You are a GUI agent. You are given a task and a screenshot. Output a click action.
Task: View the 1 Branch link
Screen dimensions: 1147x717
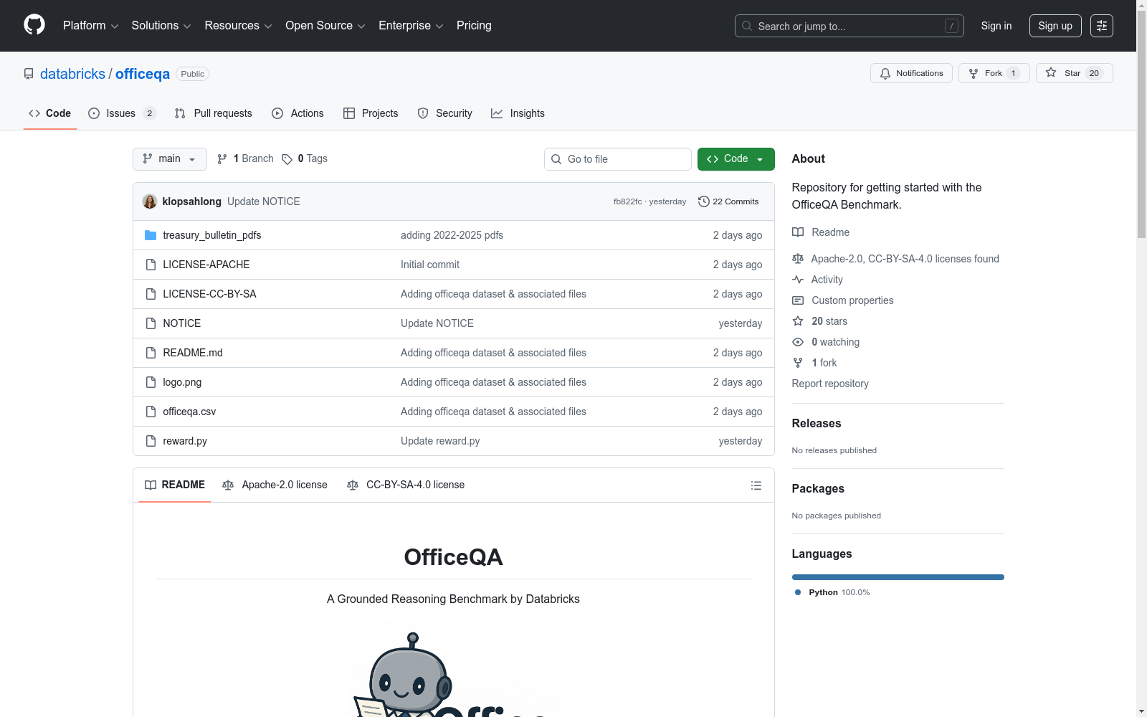point(245,159)
